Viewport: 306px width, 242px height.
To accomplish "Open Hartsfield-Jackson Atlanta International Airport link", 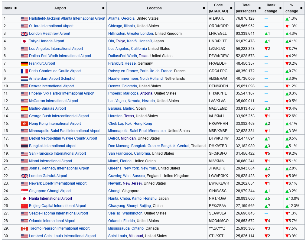I will coord(67,18).
